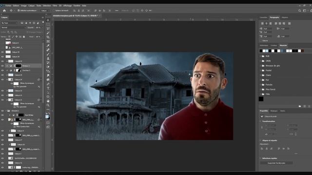Image resolution: width=312 pixels, height=175 pixels.
Task: Open the extra tools three-dot menu in toolbar
Action: pyautogui.click(x=48, y=109)
